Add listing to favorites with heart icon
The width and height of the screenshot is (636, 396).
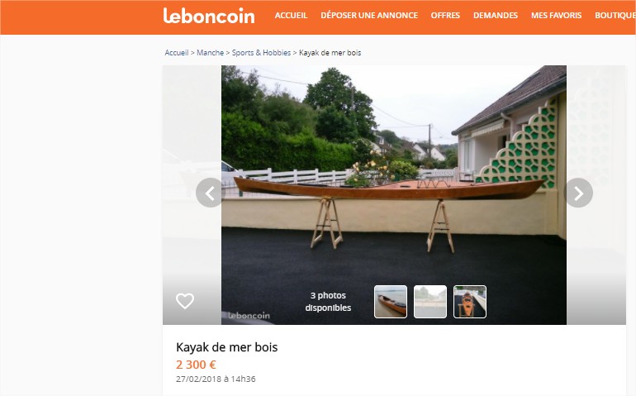click(x=185, y=301)
